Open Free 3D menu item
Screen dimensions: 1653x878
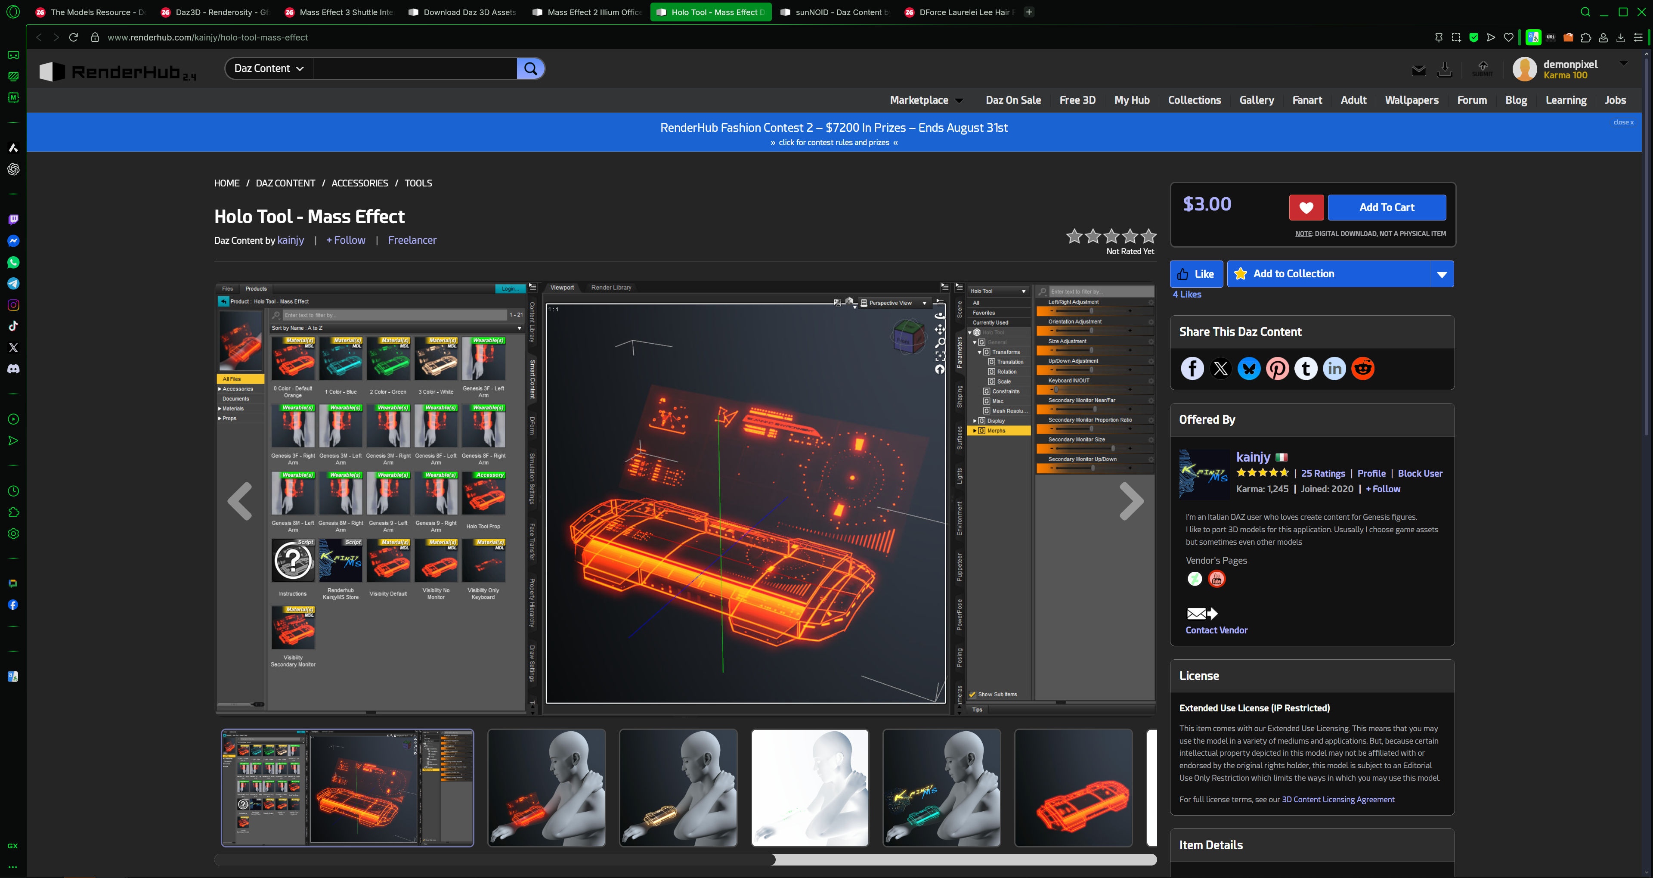pos(1077,100)
